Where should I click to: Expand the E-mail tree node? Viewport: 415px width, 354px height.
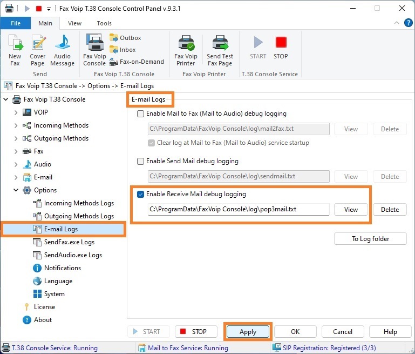16,177
